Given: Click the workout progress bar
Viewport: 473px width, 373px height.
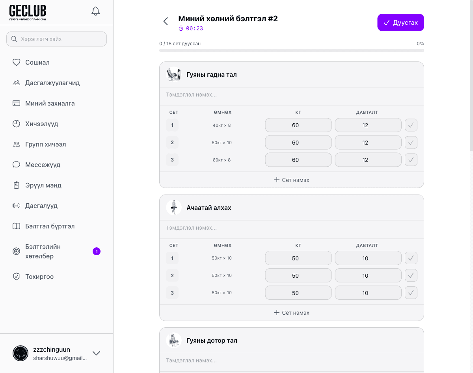Looking at the screenshot, I should click(291, 50).
